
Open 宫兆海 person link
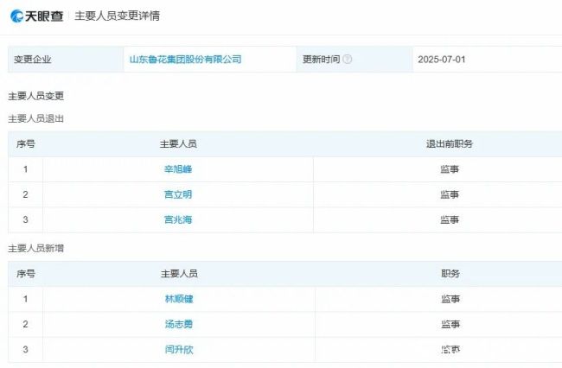(x=178, y=219)
